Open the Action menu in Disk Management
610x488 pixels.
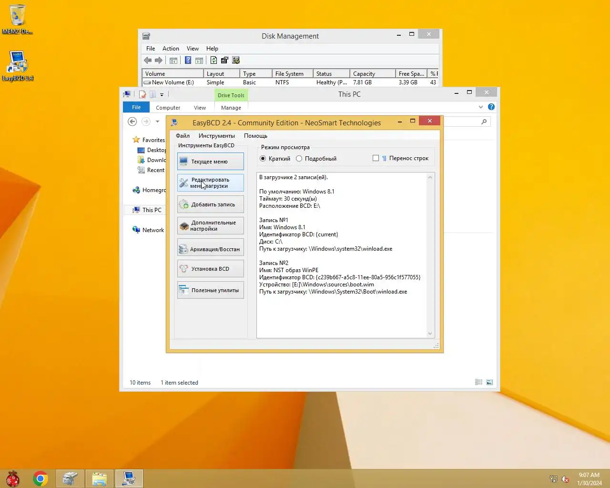tap(171, 49)
